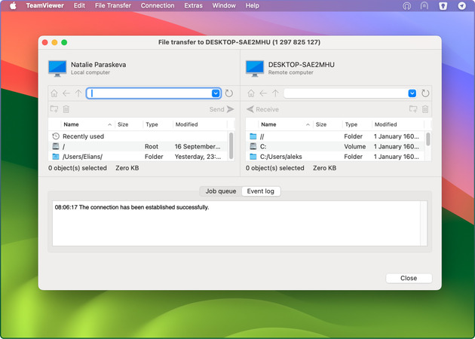Click the local file list scrollbar
Screen dimensions: 475x339
click(x=231, y=145)
